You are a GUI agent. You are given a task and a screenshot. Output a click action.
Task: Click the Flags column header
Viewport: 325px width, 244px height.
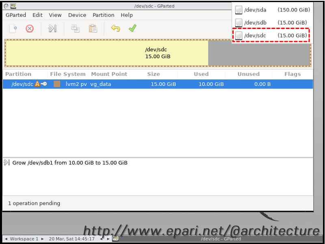[292, 74]
